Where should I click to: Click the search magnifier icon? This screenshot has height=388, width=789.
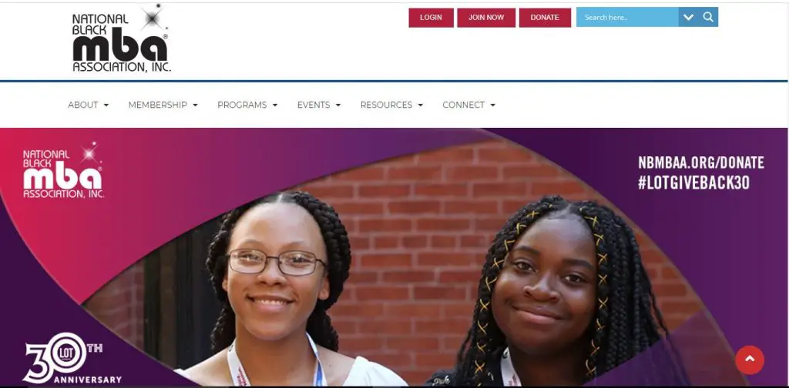pyautogui.click(x=708, y=17)
